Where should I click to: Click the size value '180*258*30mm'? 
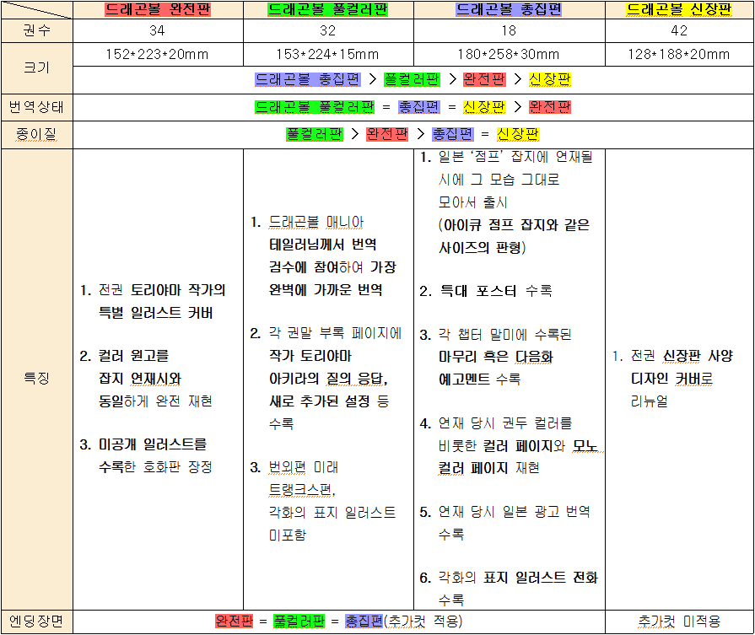coord(509,54)
